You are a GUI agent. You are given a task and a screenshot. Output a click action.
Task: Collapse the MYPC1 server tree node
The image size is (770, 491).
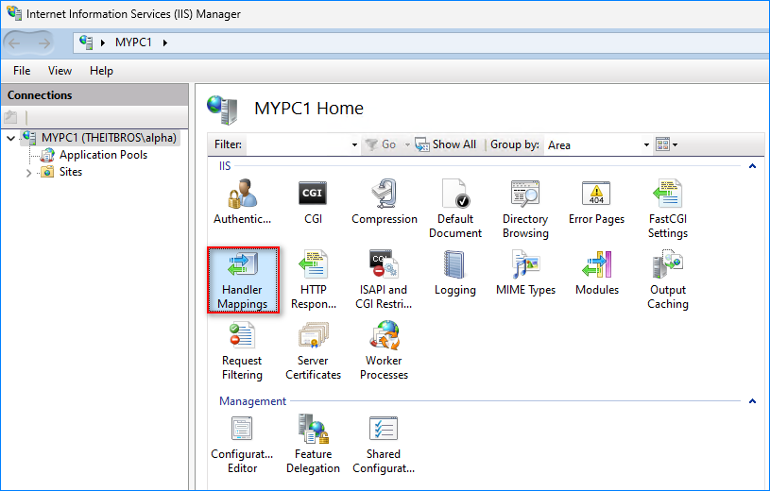10,138
